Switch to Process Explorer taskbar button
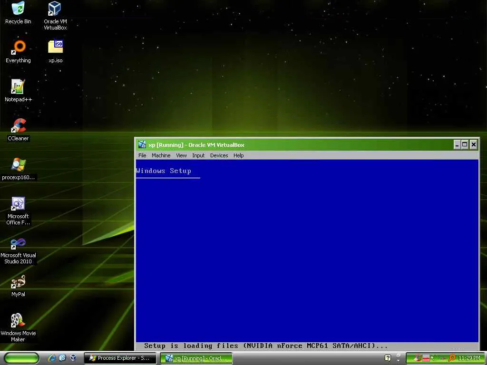The width and height of the screenshot is (487, 365). (120, 358)
